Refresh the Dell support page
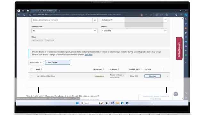This screenshot has height=115, width=205. [24, 15]
